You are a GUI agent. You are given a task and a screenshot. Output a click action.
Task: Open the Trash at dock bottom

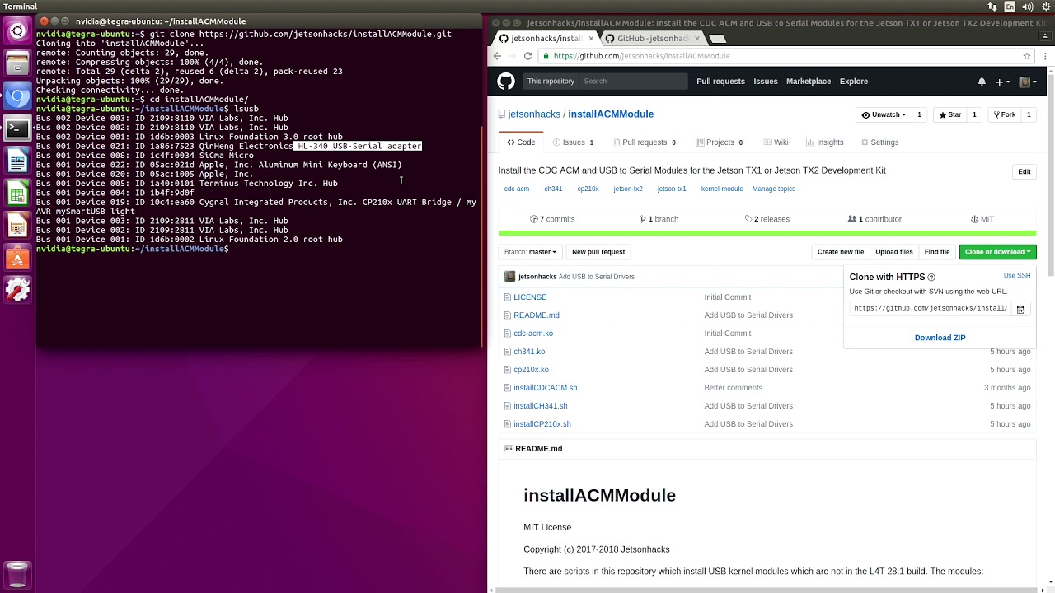tap(17, 574)
